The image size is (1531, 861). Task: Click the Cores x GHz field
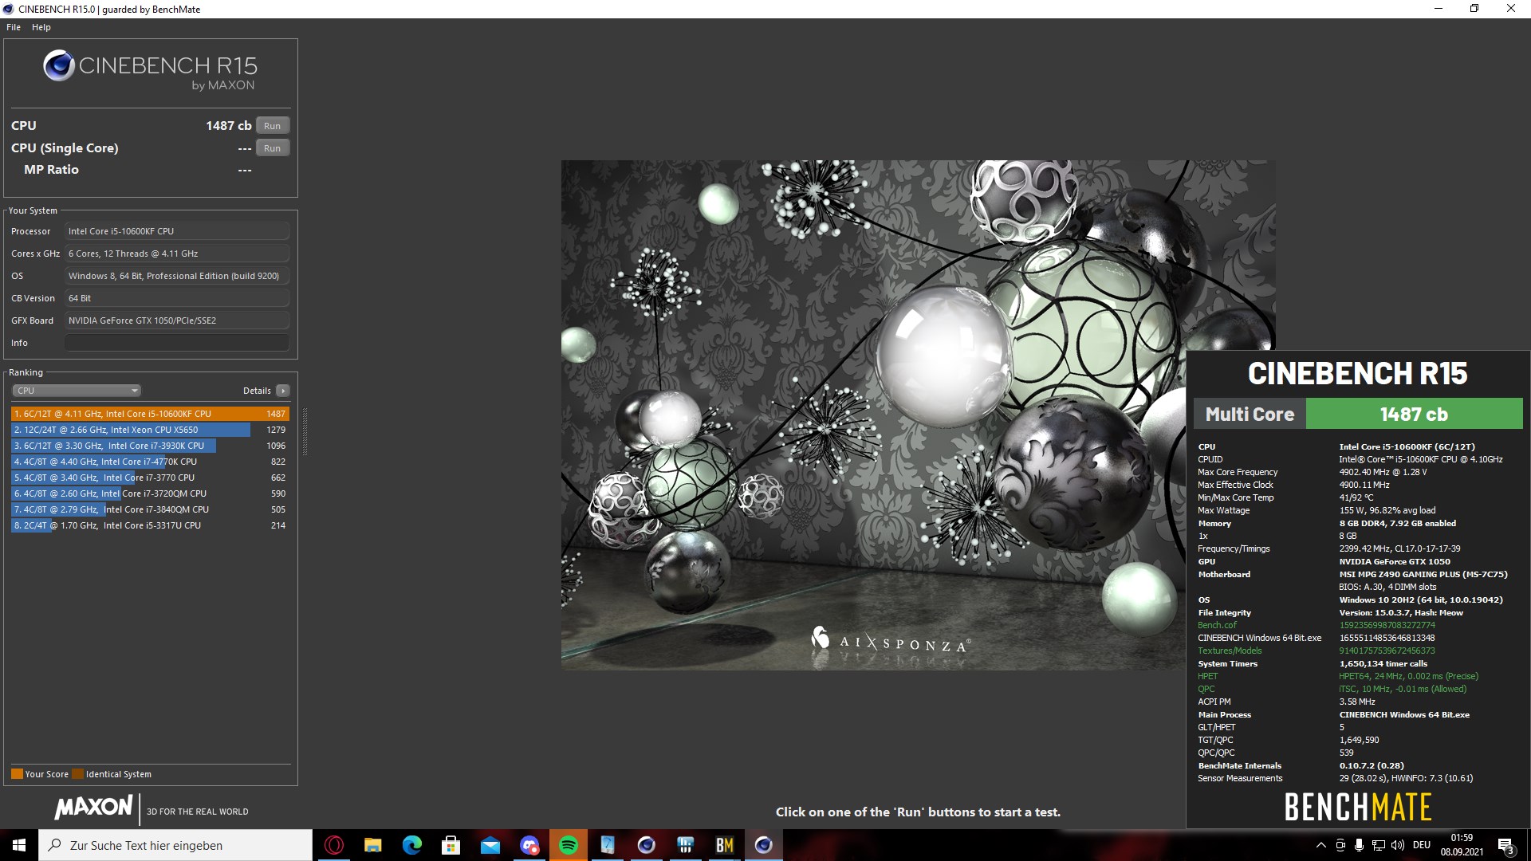176,254
